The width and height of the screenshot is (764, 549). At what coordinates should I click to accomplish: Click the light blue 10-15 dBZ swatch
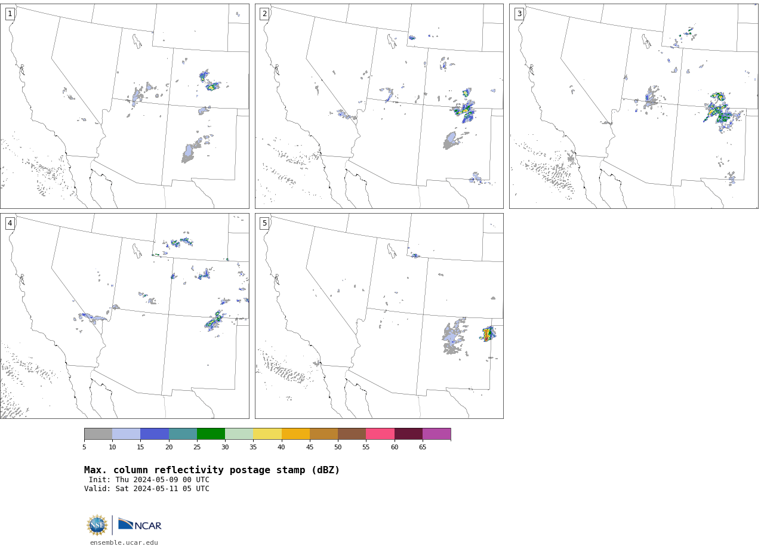[x=127, y=434]
